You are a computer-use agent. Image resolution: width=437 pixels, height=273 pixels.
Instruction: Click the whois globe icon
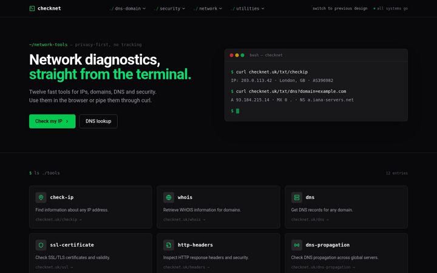coord(169,197)
